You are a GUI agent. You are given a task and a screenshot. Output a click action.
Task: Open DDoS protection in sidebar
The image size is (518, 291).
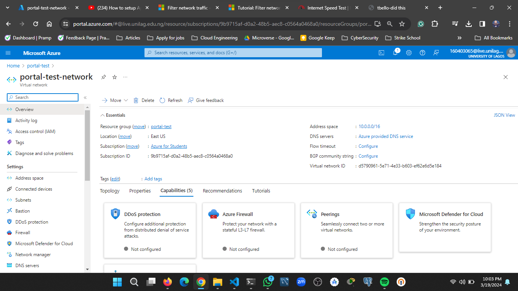click(x=32, y=222)
